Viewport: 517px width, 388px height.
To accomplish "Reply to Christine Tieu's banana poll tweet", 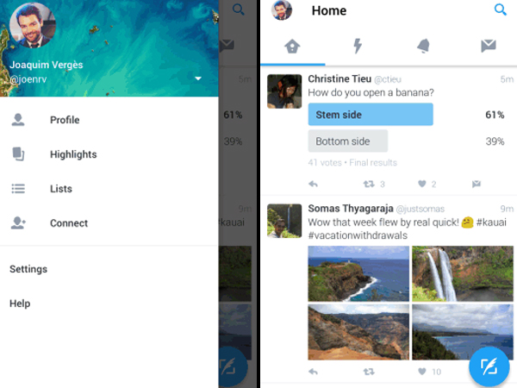I will (x=313, y=184).
